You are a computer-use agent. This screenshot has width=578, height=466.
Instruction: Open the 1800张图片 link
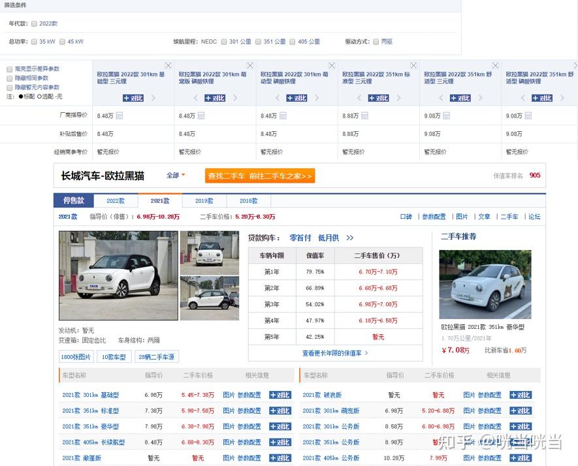(x=76, y=356)
